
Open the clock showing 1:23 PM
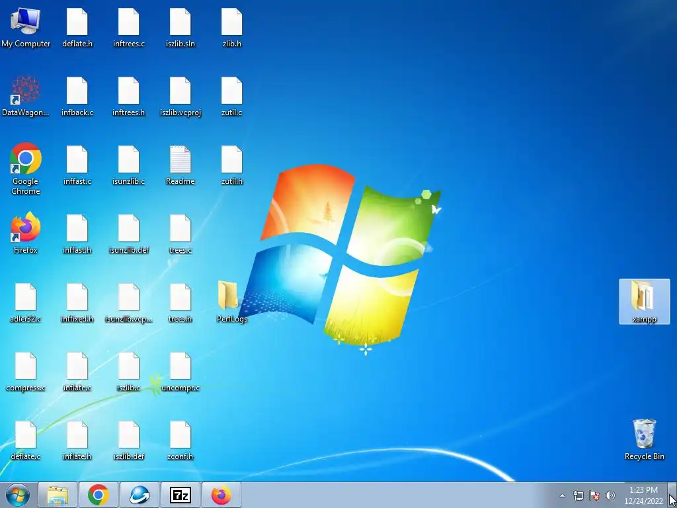pos(643,495)
